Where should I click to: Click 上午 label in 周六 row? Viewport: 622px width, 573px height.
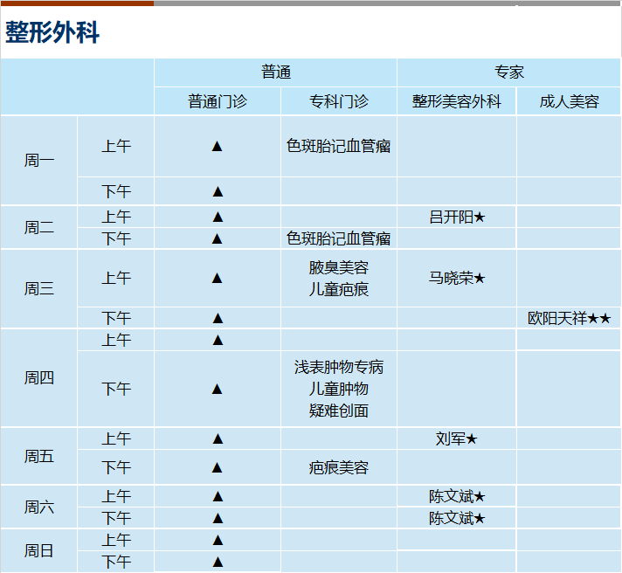pos(116,496)
